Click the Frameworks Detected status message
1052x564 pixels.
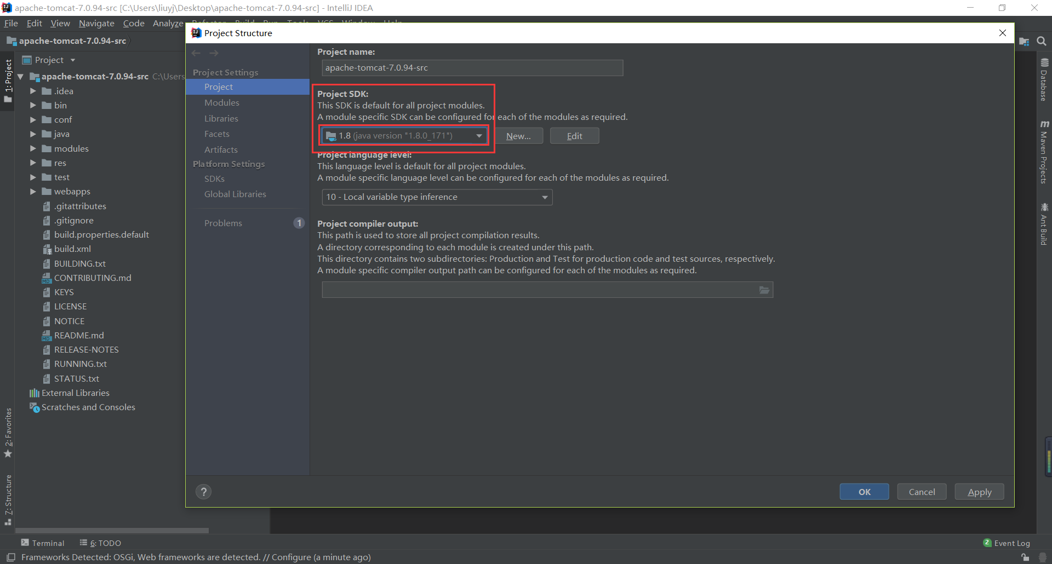point(196,557)
